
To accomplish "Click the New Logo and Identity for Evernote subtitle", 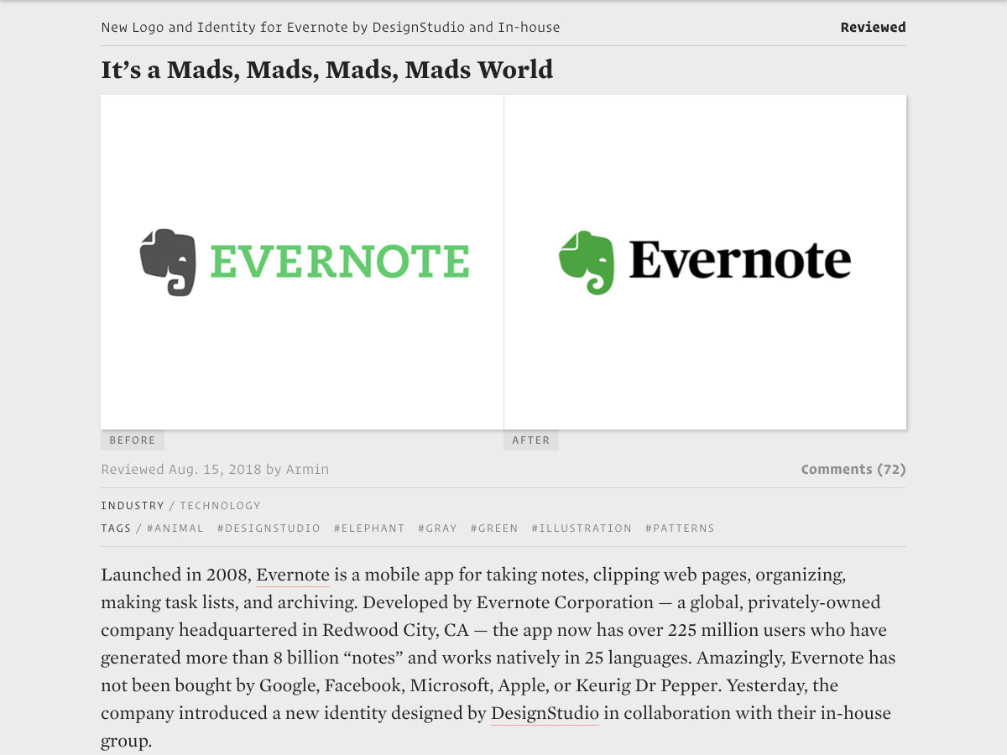I will point(330,27).
